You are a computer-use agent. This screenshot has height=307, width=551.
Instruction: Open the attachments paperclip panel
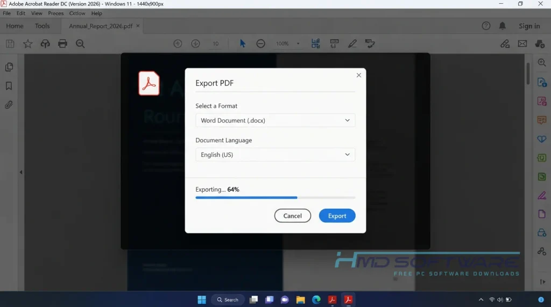pyautogui.click(x=9, y=105)
